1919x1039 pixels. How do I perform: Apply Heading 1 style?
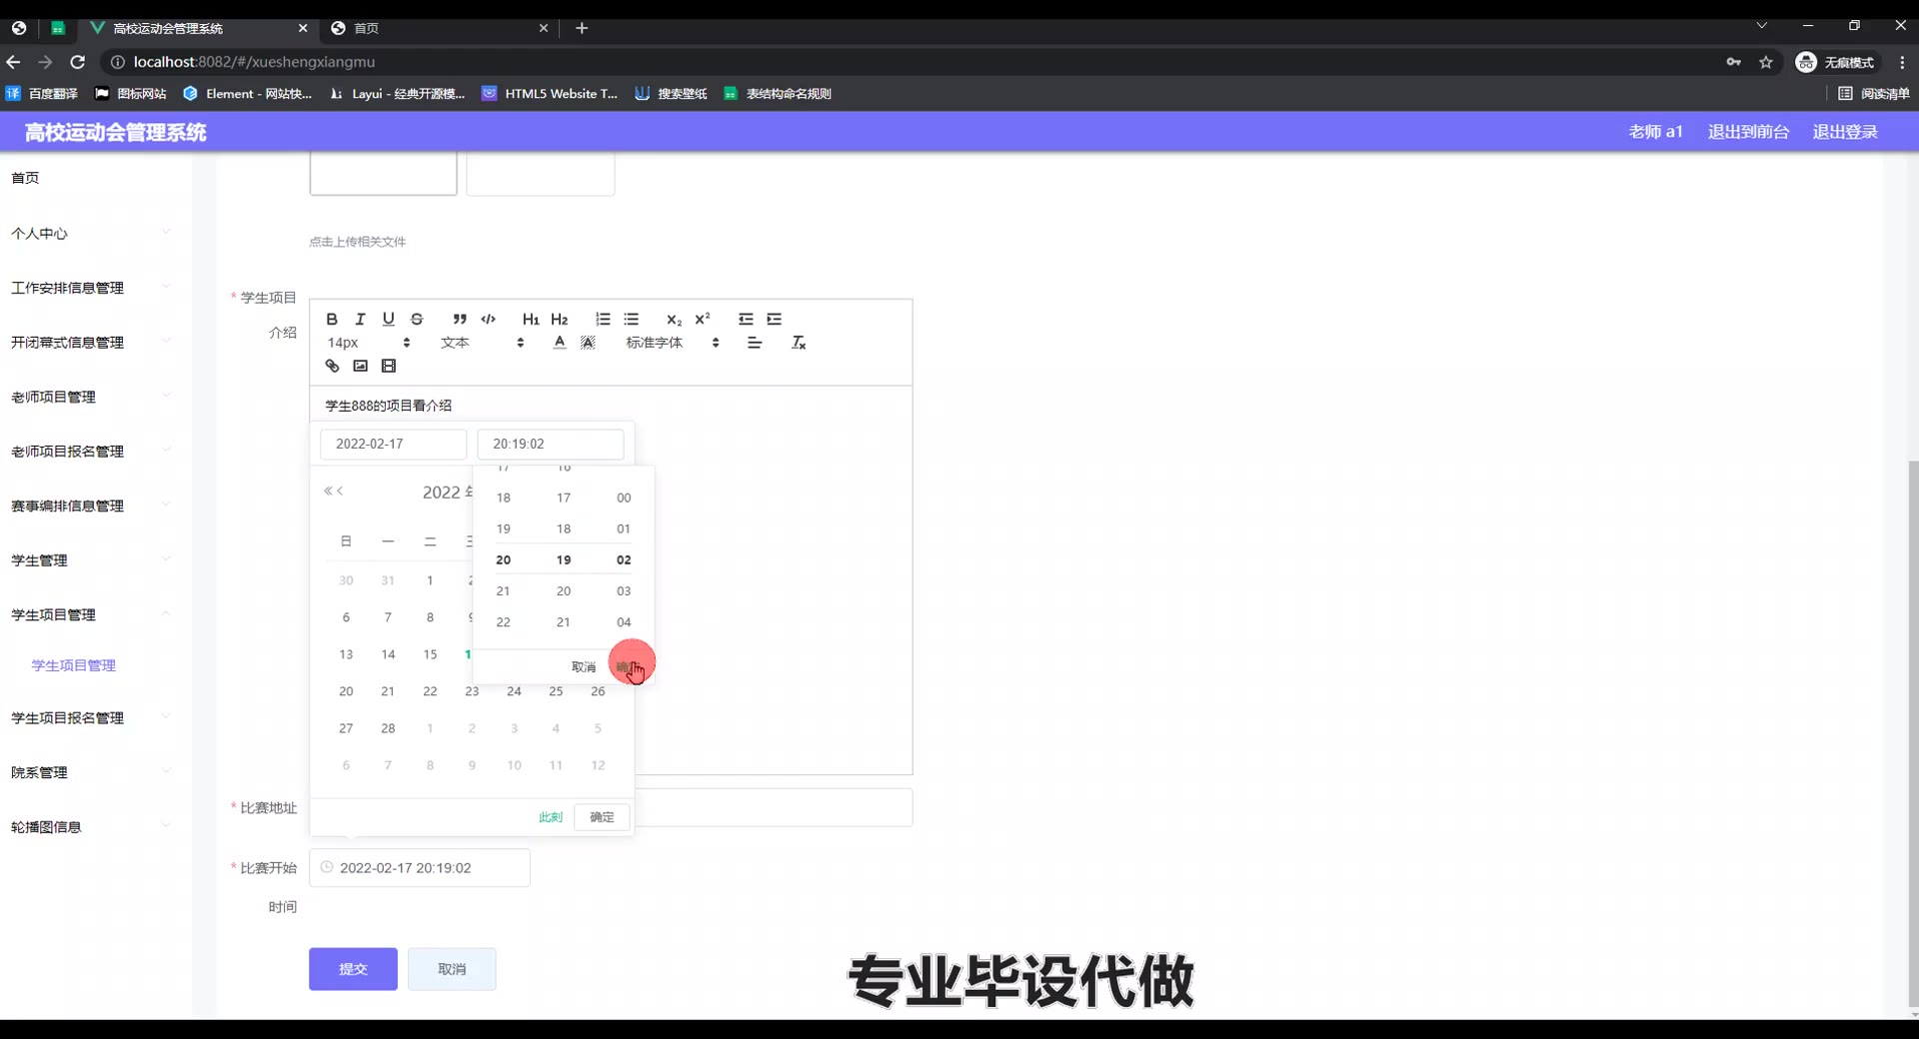coord(531,319)
